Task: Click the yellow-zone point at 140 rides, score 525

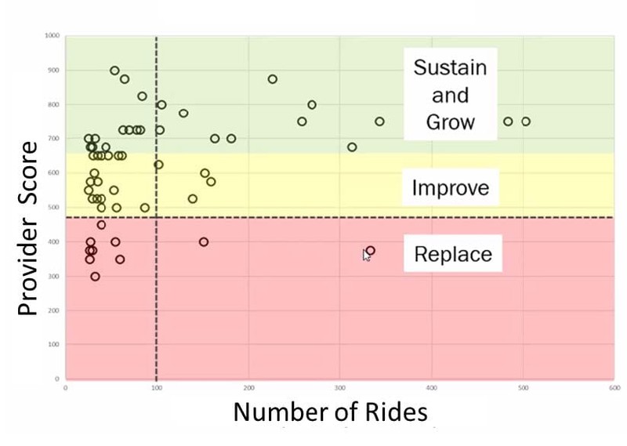Action: click(192, 199)
